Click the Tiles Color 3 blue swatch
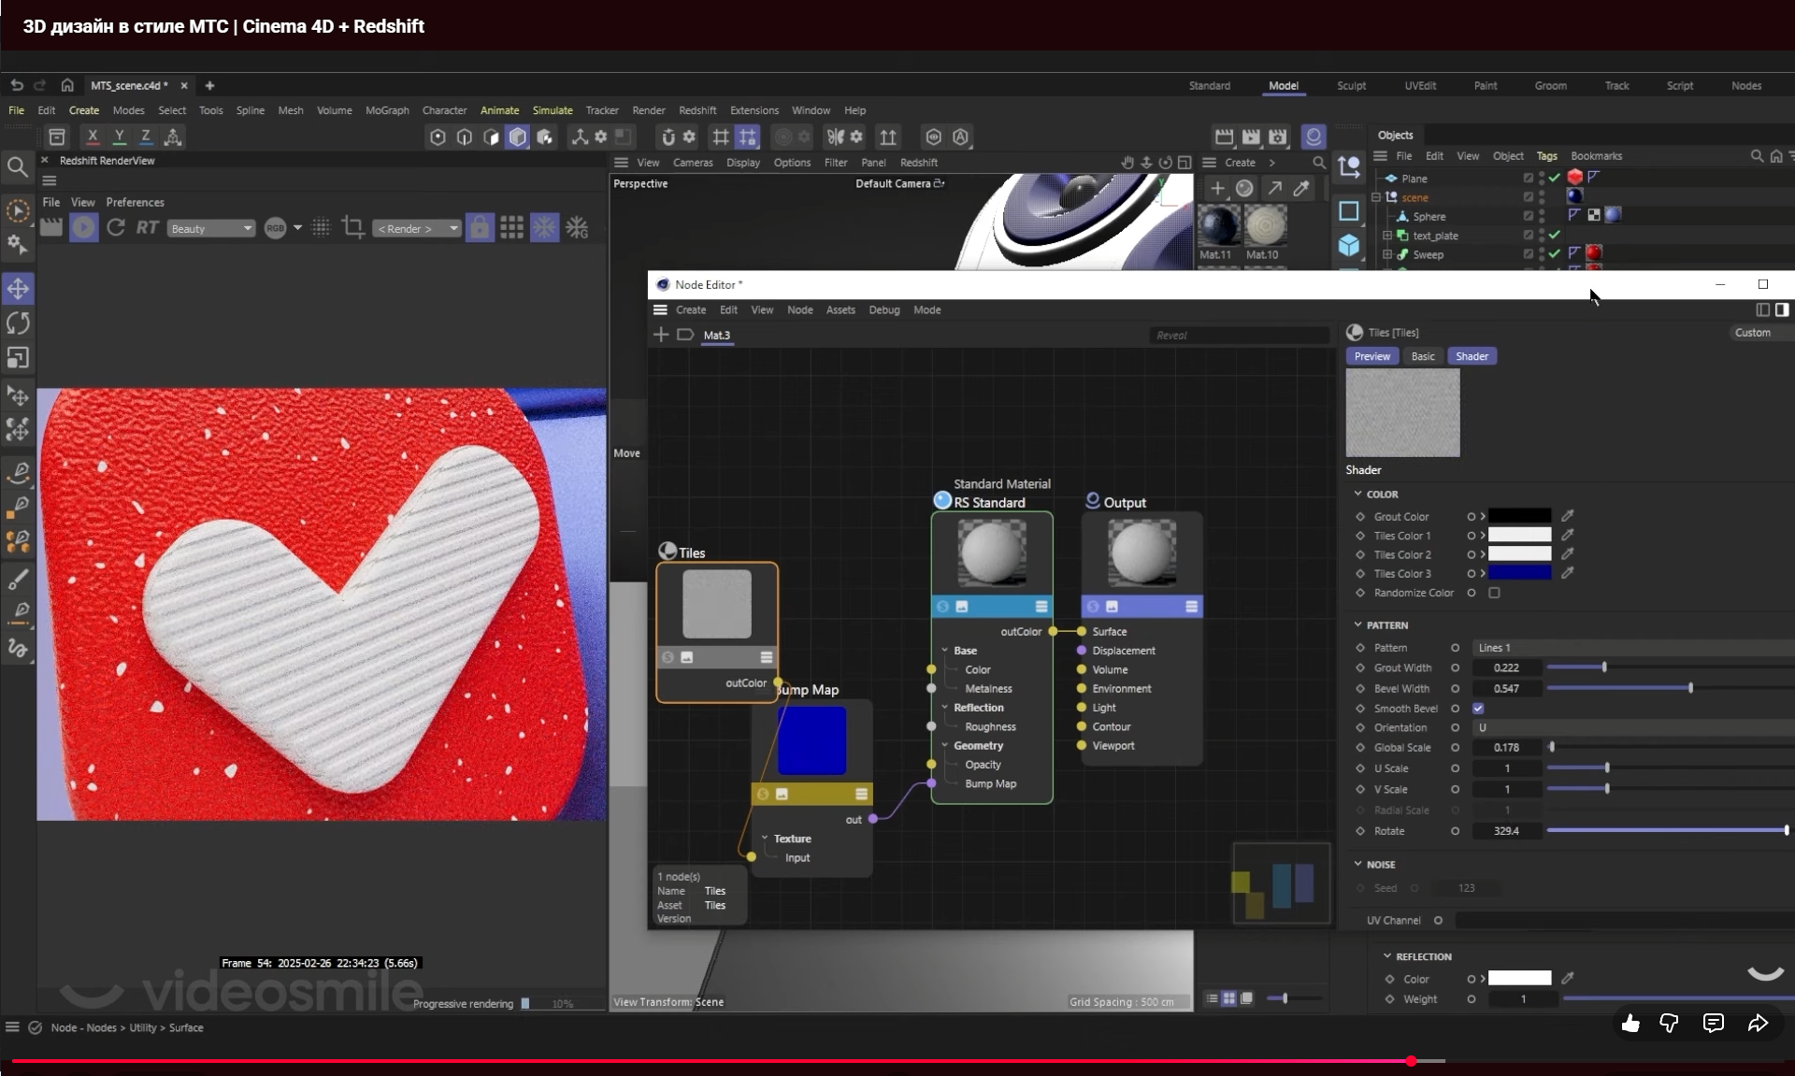 pyautogui.click(x=1519, y=573)
